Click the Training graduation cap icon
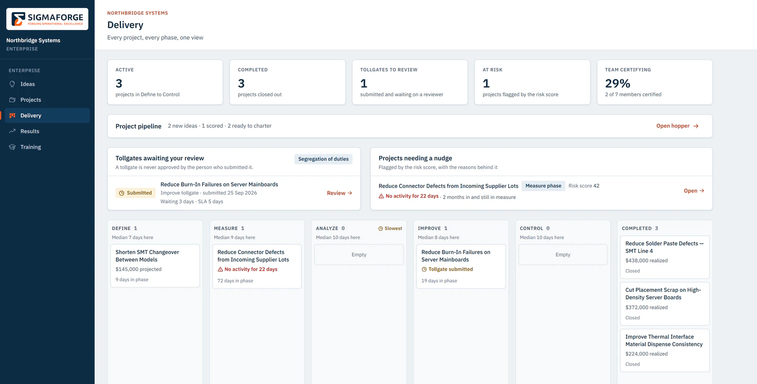Viewport: 757px width, 384px height. click(12, 147)
